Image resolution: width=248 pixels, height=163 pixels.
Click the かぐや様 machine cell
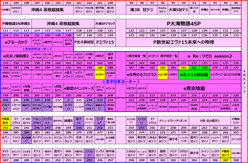(x=58, y=107)
